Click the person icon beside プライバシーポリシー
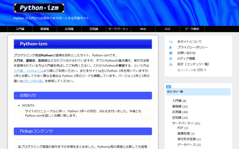The image size is (239, 149). 170,47
